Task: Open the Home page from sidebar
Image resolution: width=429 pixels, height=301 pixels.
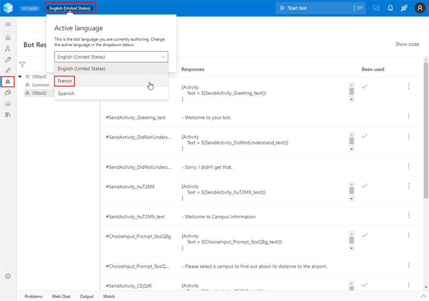Action: coord(8,38)
